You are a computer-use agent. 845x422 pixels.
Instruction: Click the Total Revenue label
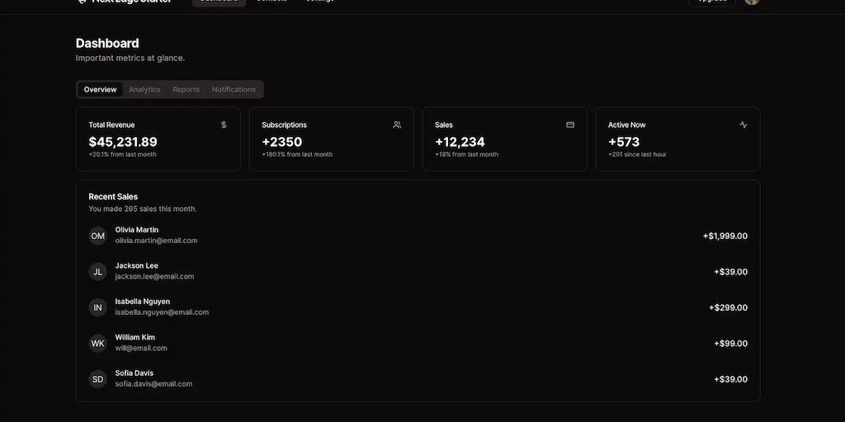pos(111,125)
